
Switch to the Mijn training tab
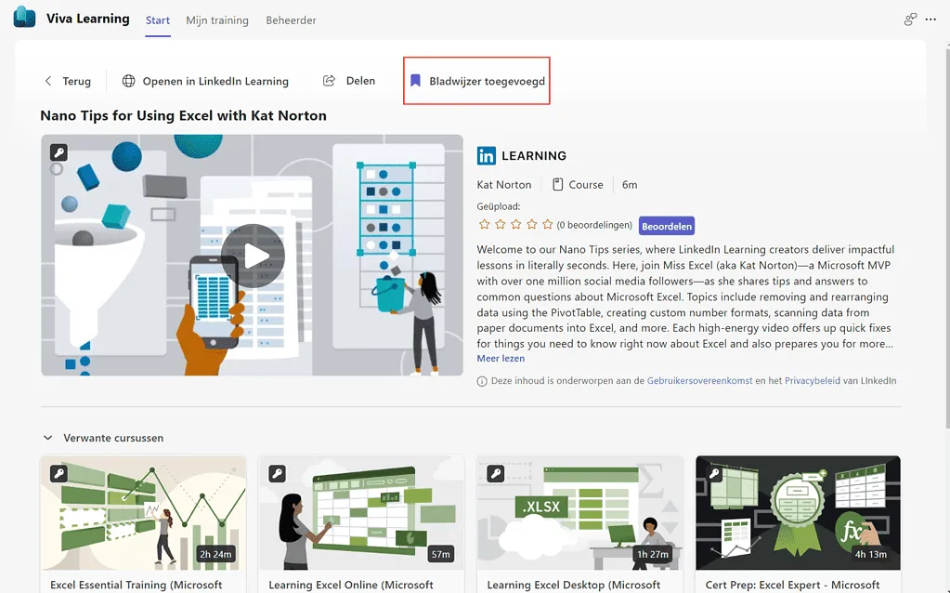[x=217, y=20]
